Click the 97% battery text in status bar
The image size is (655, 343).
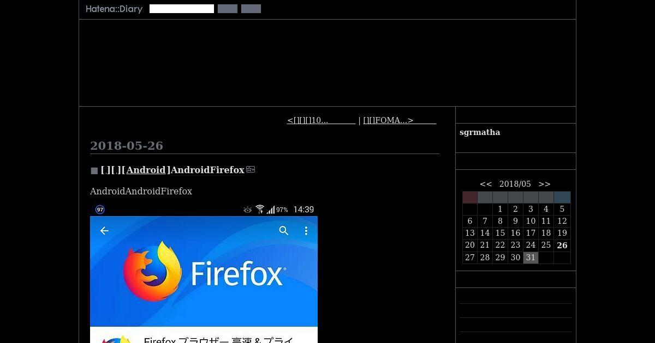pyautogui.click(x=282, y=210)
